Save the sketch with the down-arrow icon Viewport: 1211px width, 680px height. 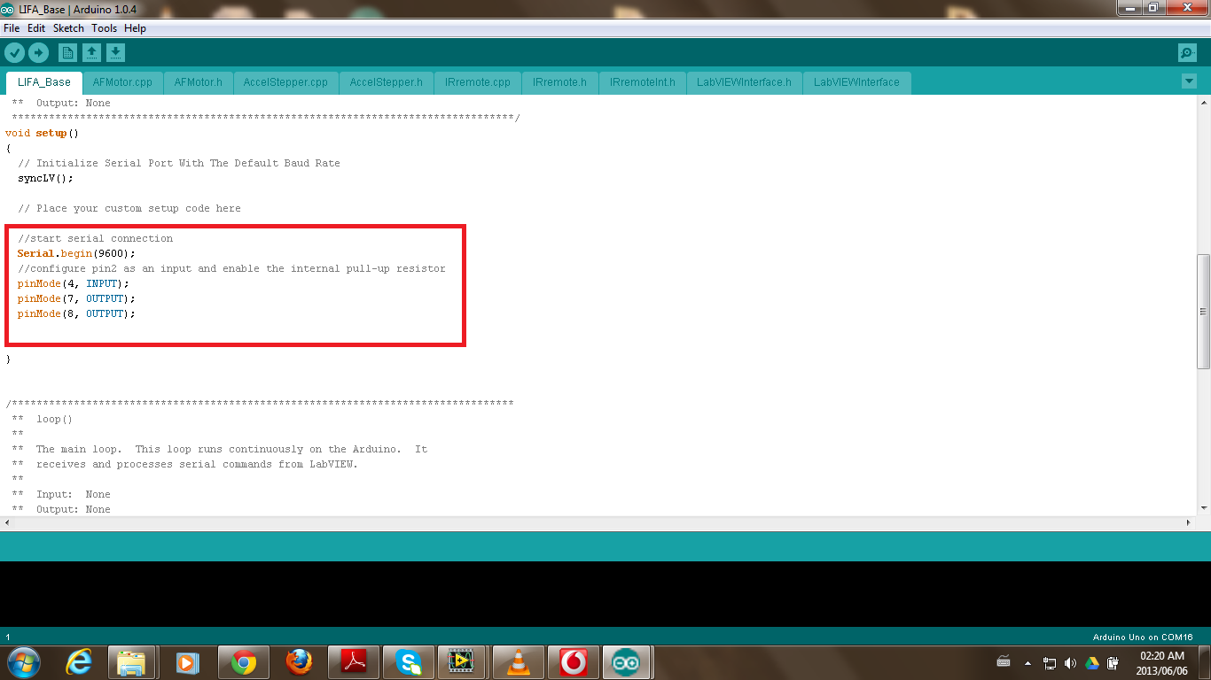115,53
